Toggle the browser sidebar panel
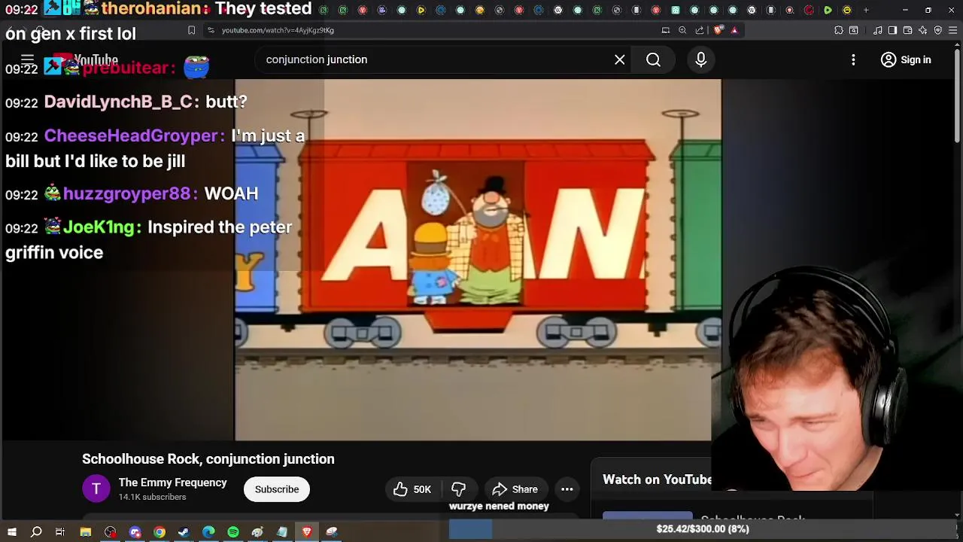The image size is (963, 542). [892, 30]
